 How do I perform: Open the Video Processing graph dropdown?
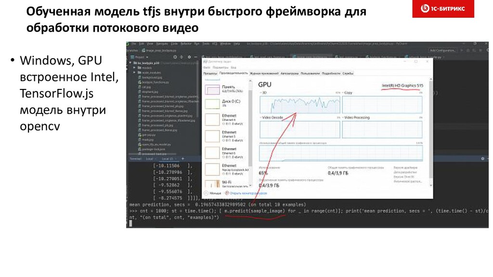click(356, 117)
